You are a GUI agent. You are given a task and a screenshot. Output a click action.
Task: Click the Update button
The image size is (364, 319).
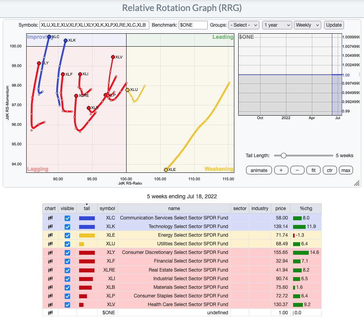click(x=334, y=25)
